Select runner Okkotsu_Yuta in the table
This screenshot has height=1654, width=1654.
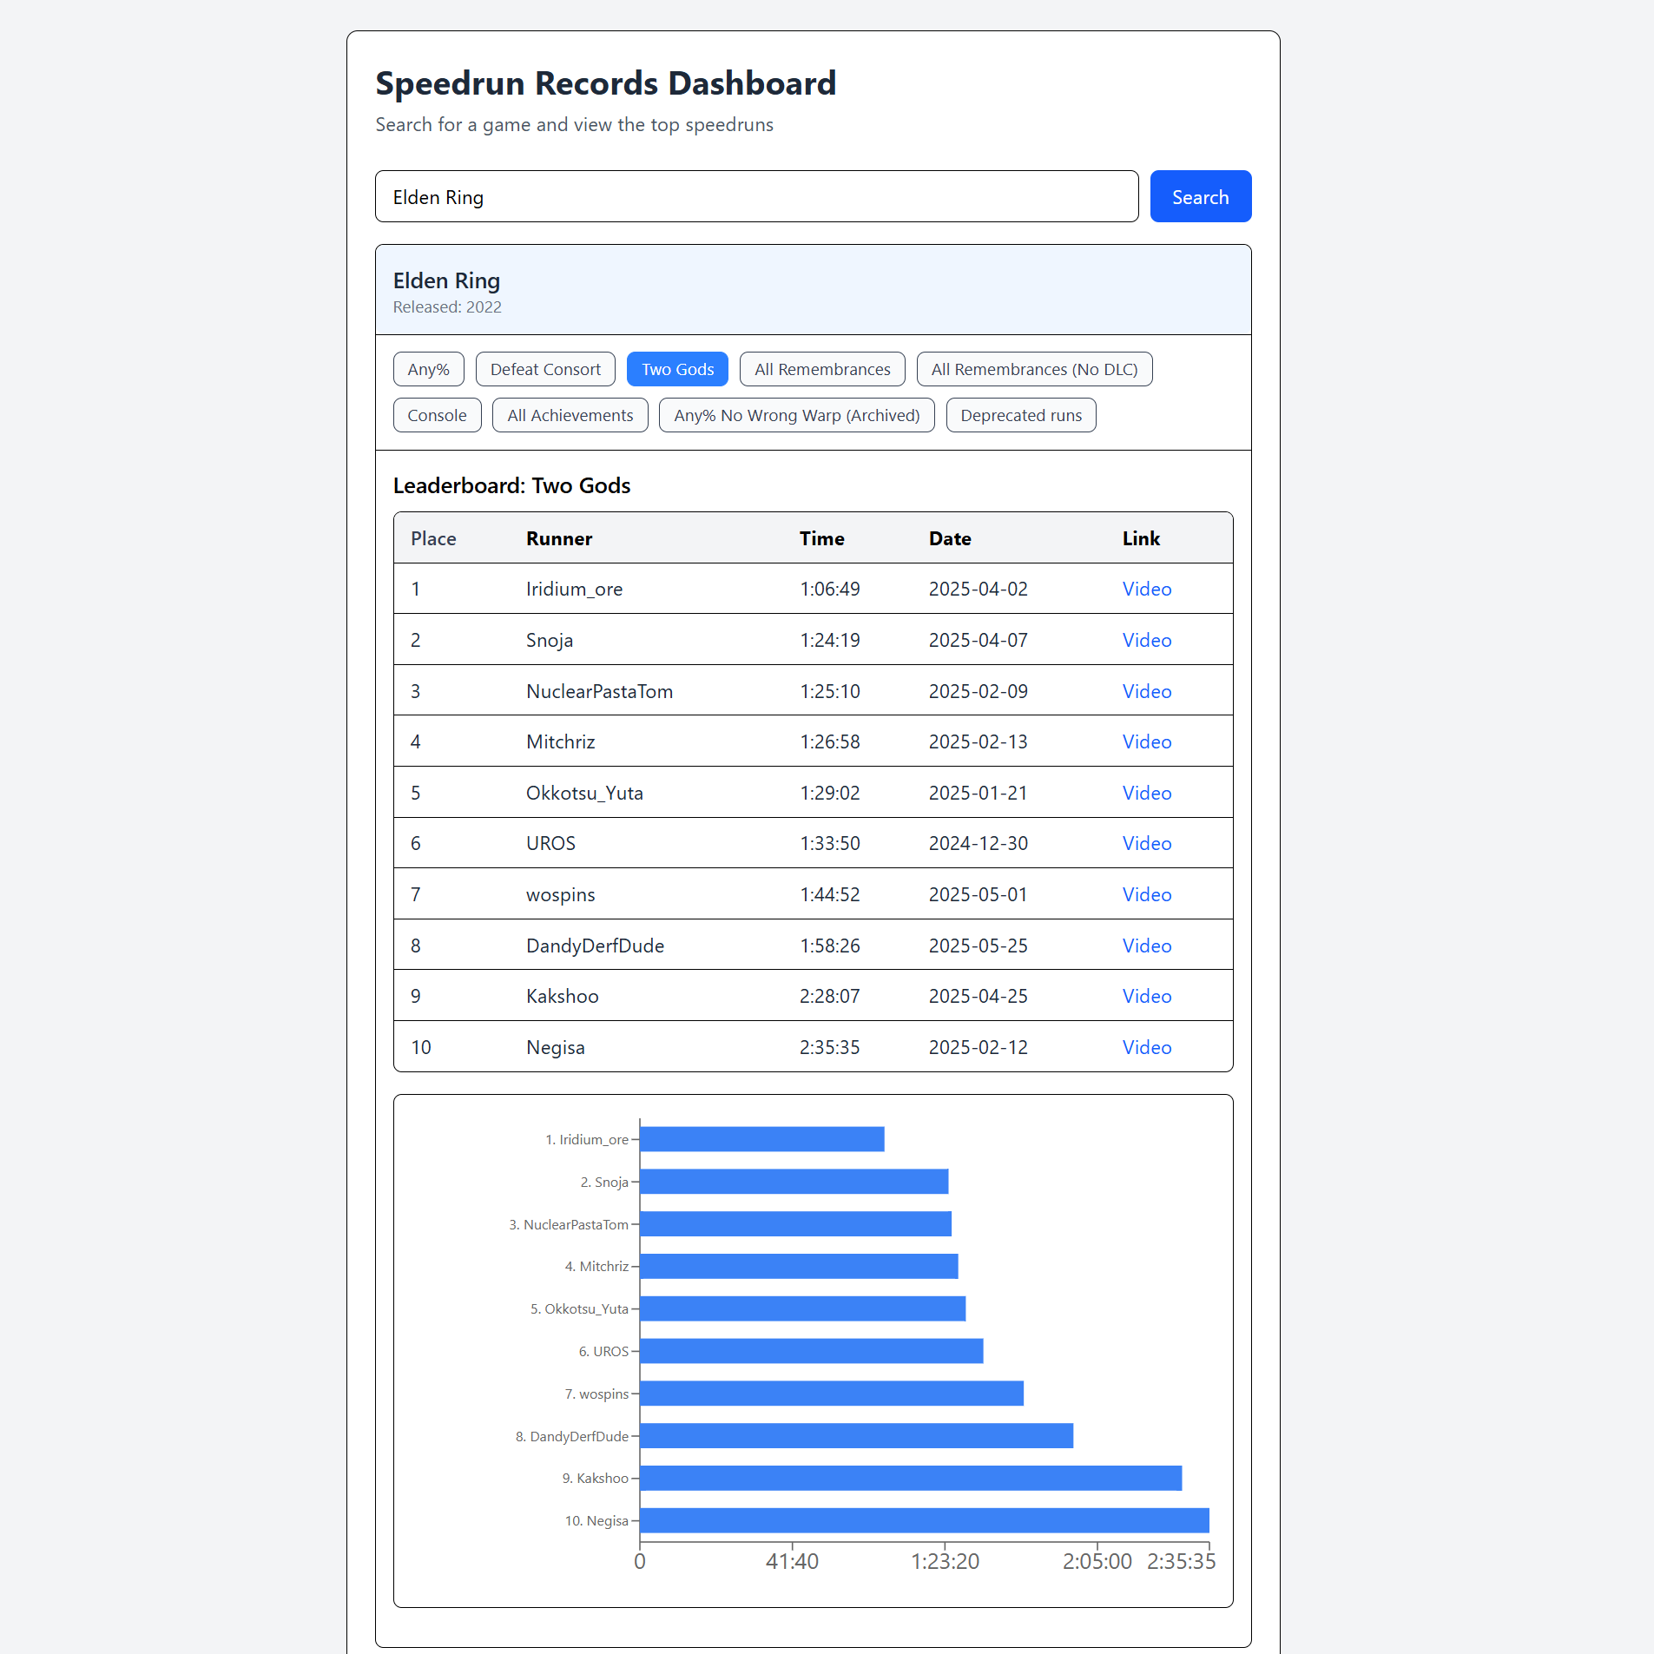point(584,793)
